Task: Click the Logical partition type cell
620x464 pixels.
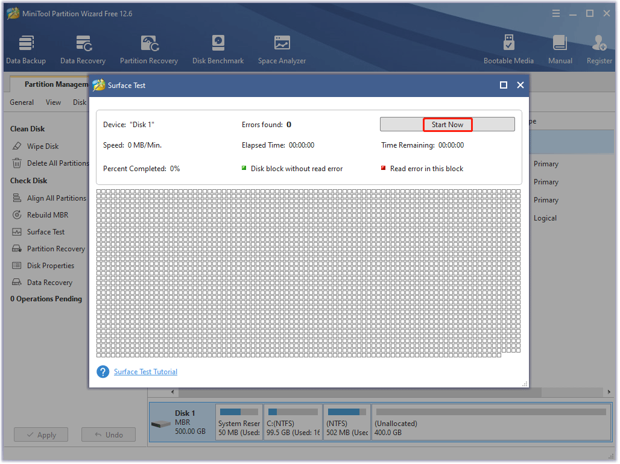Action: (545, 218)
